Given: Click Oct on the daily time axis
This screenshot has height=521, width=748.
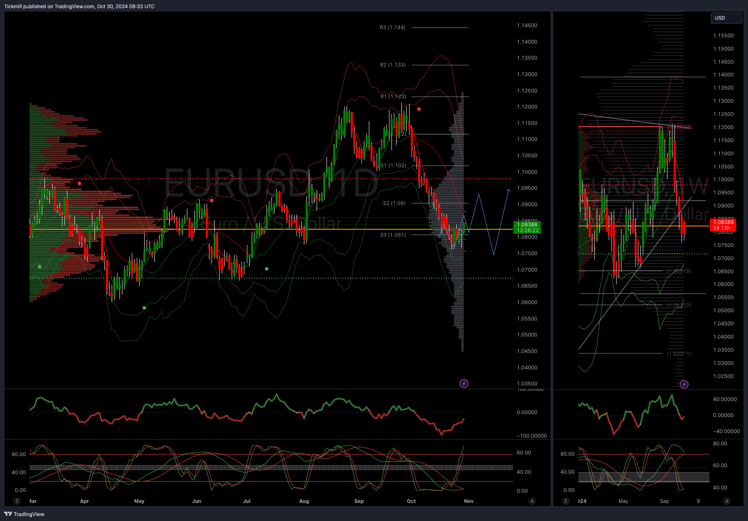Looking at the screenshot, I should point(411,501).
